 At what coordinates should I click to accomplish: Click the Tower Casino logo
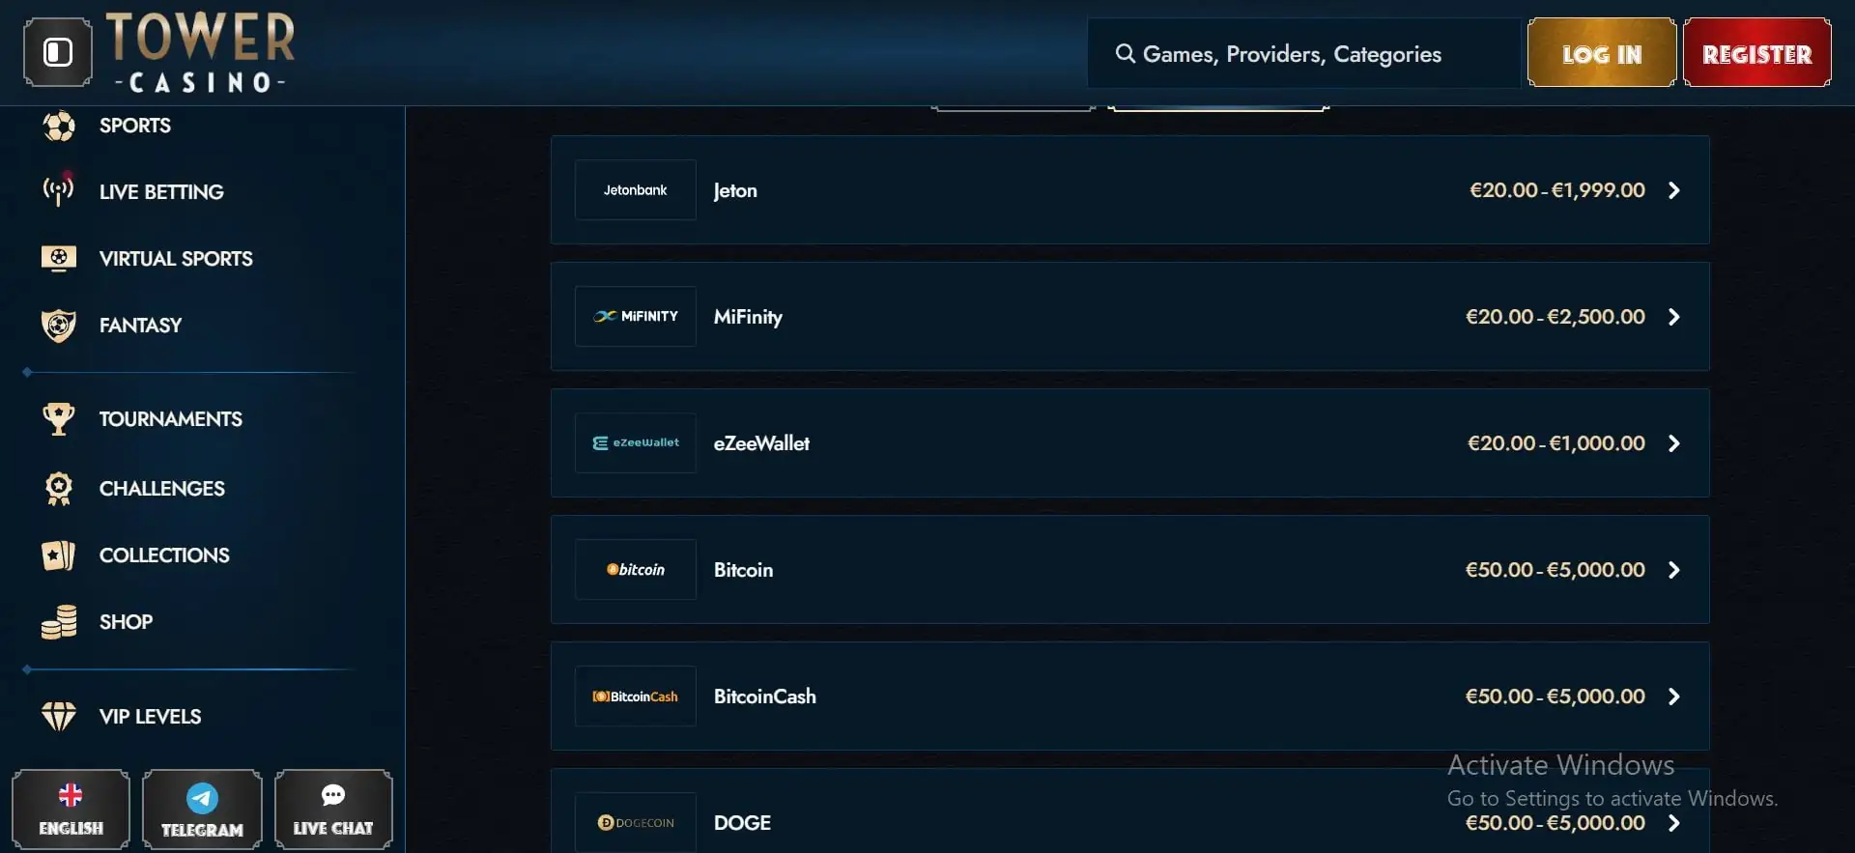pos(201,52)
